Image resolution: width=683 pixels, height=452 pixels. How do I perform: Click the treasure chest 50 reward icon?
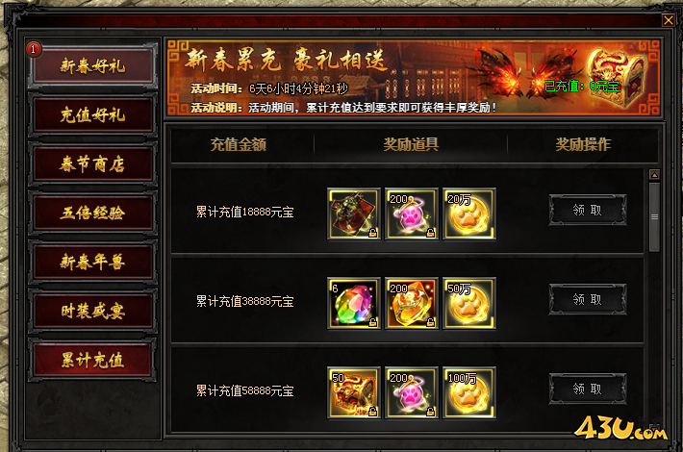click(x=354, y=392)
